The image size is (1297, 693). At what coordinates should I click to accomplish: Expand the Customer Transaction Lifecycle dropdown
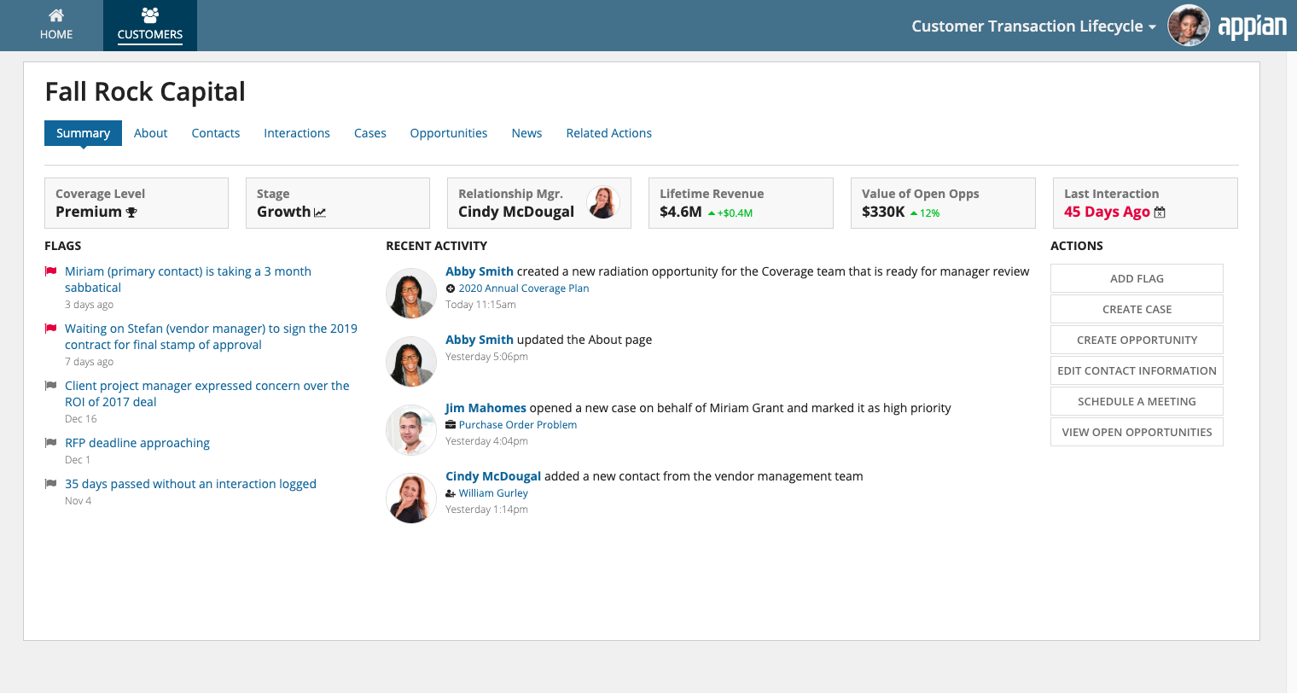pyautogui.click(x=1033, y=26)
